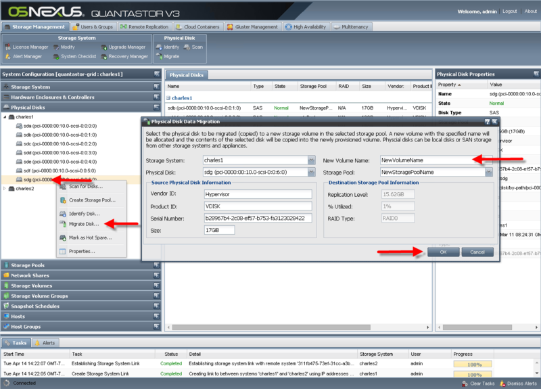The height and width of the screenshot is (389, 541).
Task: Switch to the Users & Groups tab
Action: pos(93,27)
